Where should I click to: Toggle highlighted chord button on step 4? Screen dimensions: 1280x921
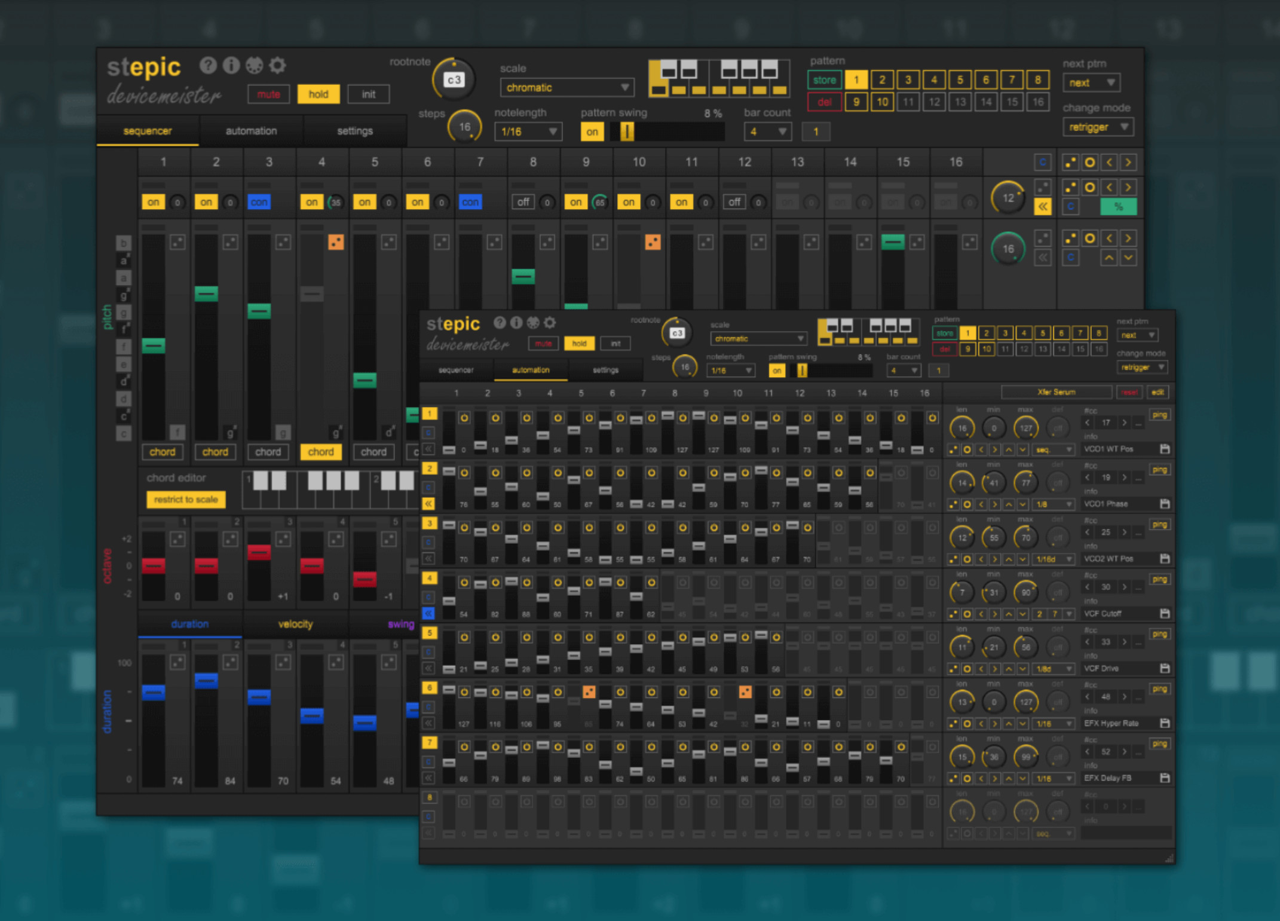[321, 452]
